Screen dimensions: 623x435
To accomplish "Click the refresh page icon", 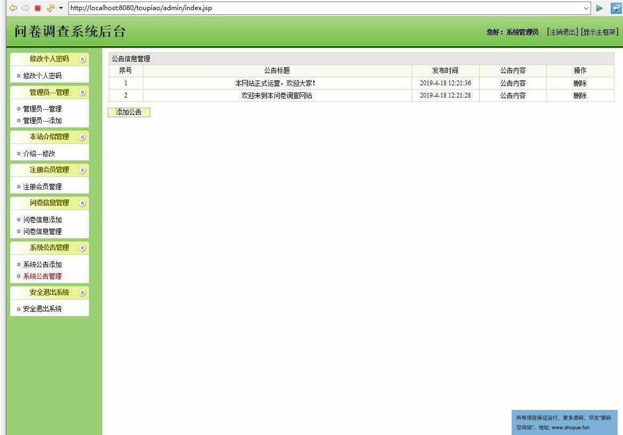I will 51,8.
